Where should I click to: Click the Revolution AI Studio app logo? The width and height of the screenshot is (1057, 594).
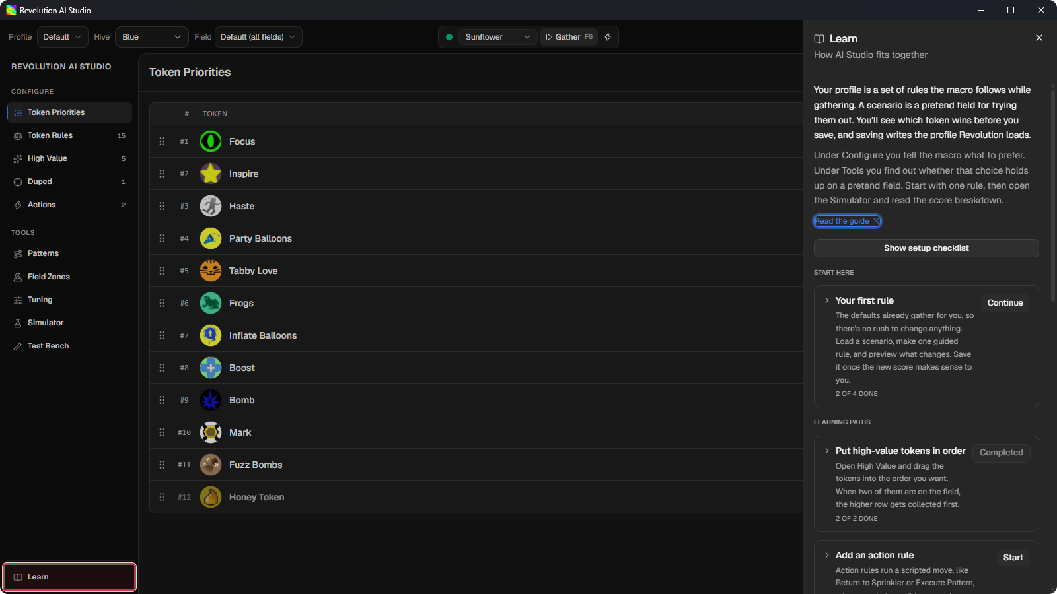coord(11,10)
